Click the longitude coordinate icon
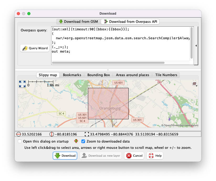Image resolution: width=216 pixels, height=181 pixels. (x=51, y=134)
